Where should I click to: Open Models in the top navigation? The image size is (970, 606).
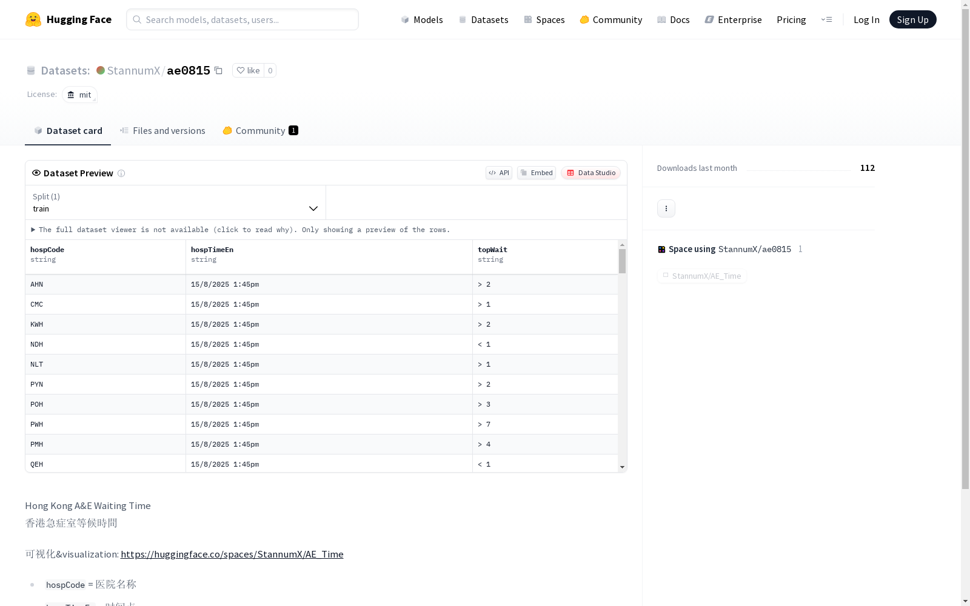[422, 19]
